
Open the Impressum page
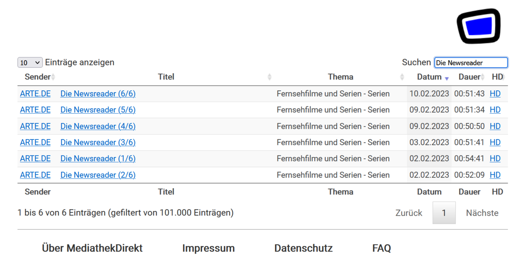(x=208, y=248)
